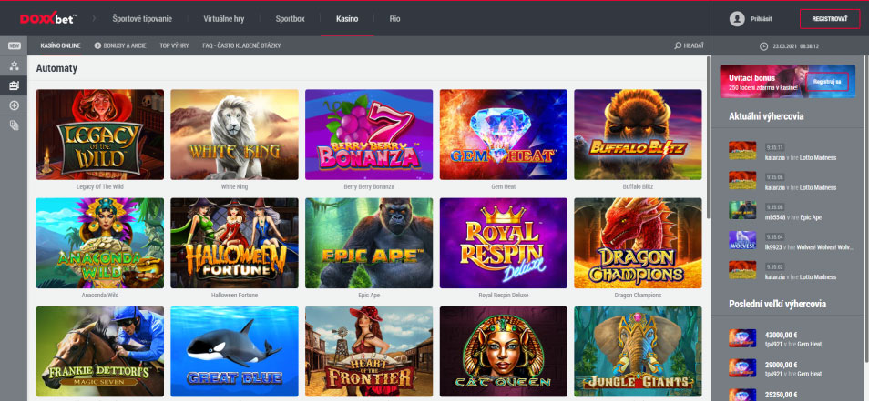Open Športové tipovanie section
This screenshot has height=401, width=869.
coord(142,19)
